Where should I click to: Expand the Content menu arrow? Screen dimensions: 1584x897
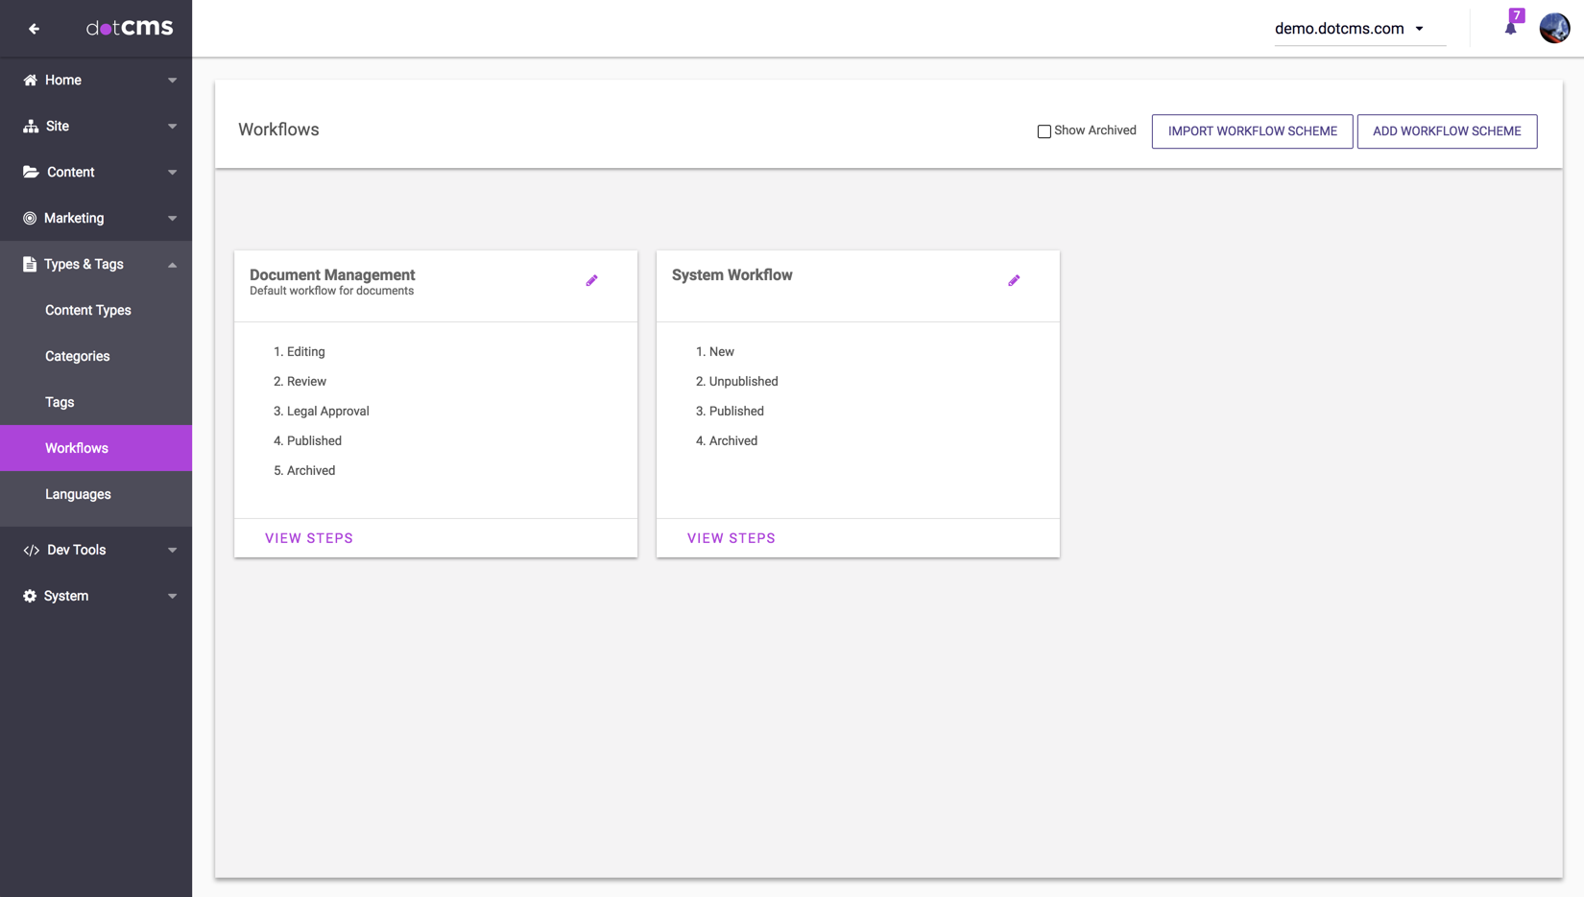[172, 173]
